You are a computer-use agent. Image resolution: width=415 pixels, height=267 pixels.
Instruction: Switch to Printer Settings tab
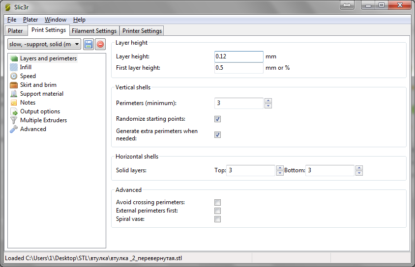[x=142, y=31]
